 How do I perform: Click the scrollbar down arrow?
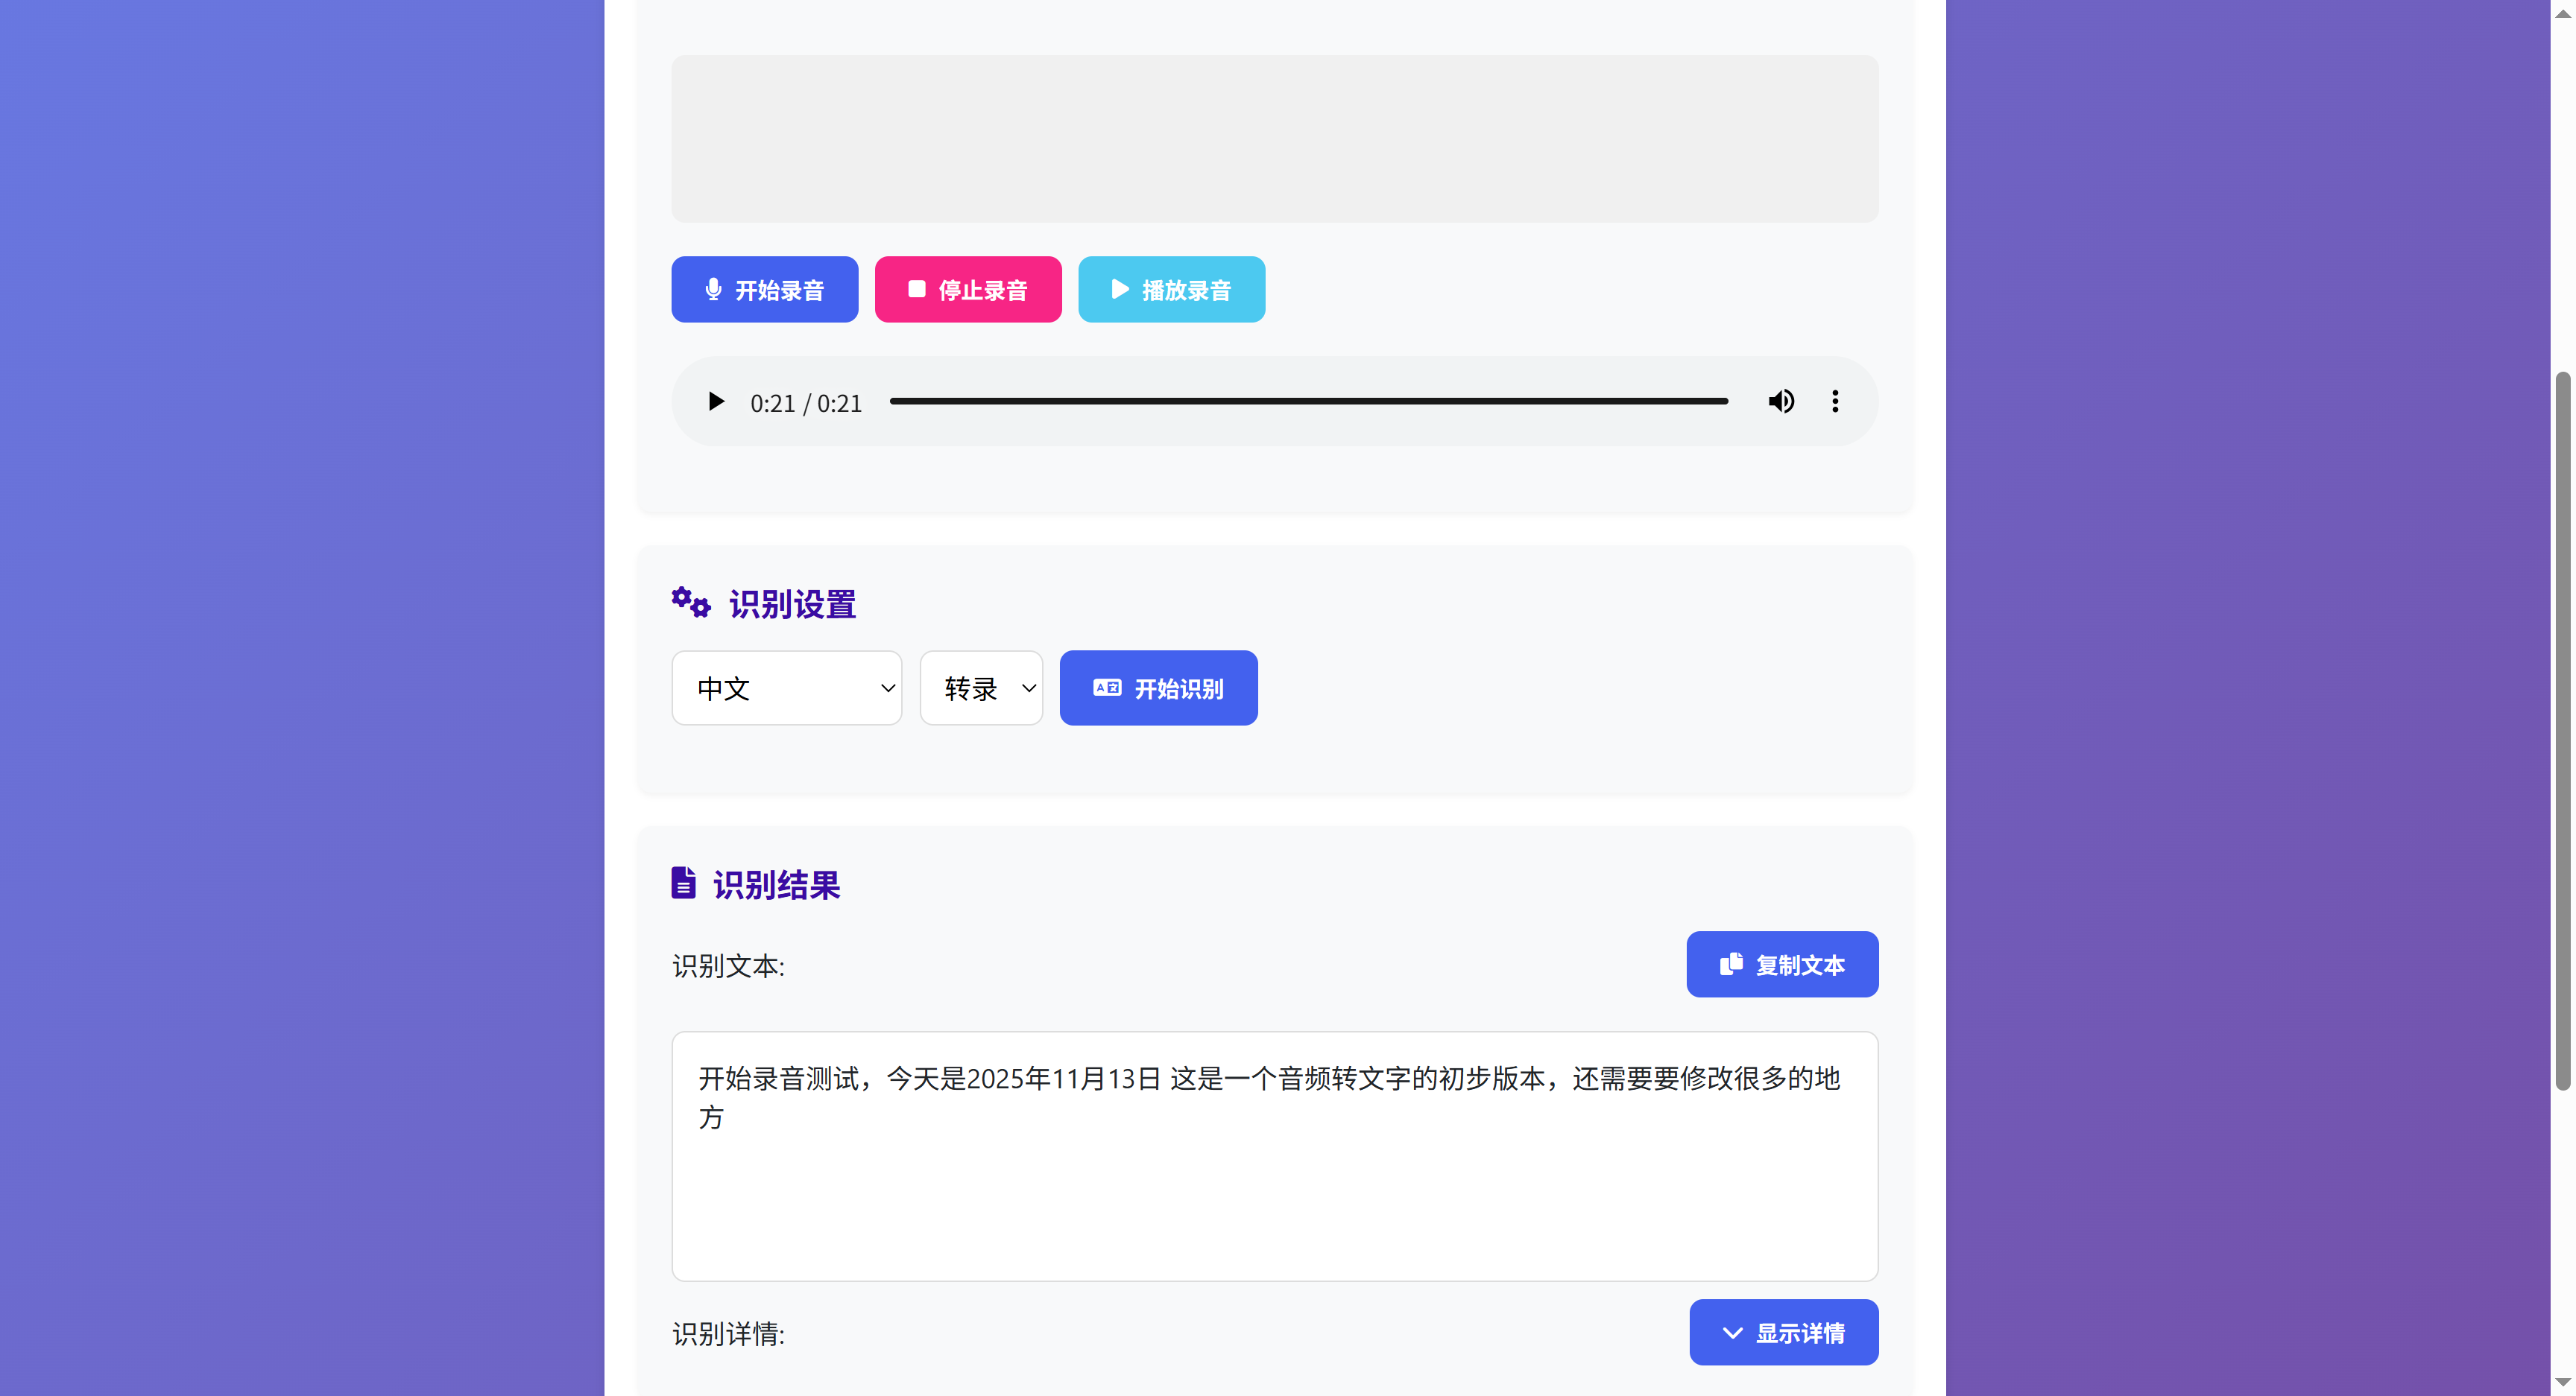tap(2562, 1382)
